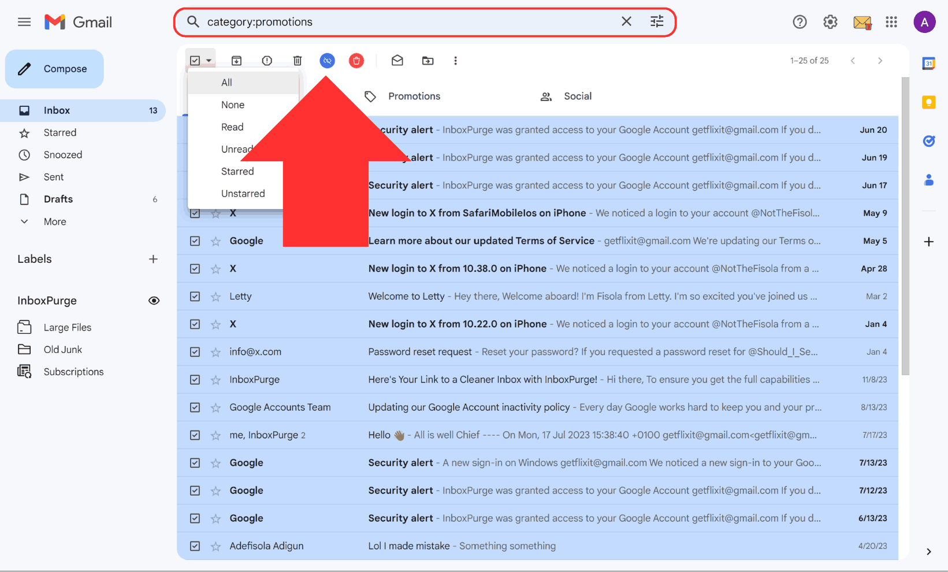Mark selected emails as read

point(397,61)
